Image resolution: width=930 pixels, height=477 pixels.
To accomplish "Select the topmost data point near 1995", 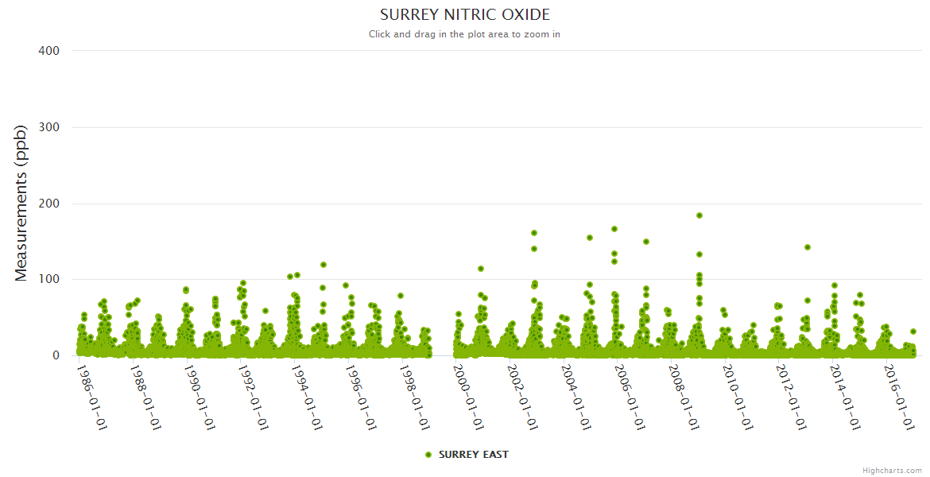I will tap(324, 265).
